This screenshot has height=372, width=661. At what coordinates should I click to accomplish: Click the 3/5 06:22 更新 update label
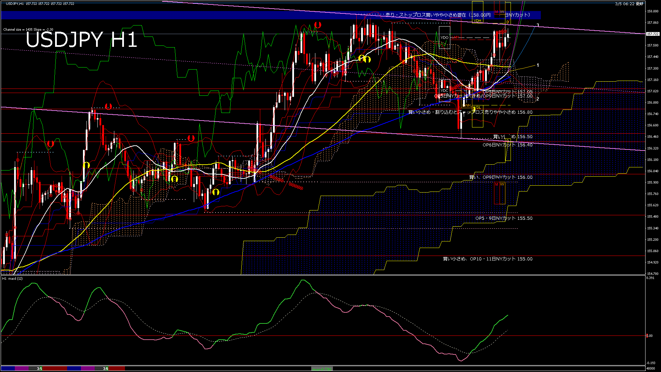tap(629, 4)
